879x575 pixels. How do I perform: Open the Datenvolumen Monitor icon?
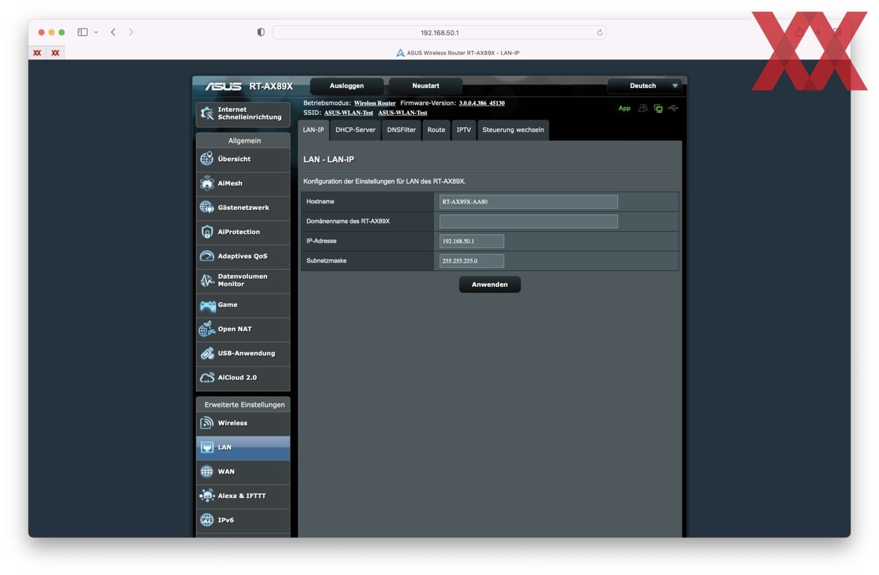click(x=207, y=280)
